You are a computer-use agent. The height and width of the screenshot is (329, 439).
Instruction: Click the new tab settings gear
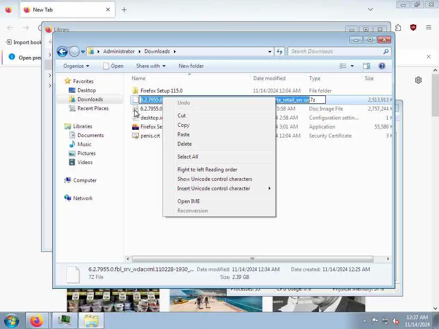pyautogui.click(x=418, y=80)
